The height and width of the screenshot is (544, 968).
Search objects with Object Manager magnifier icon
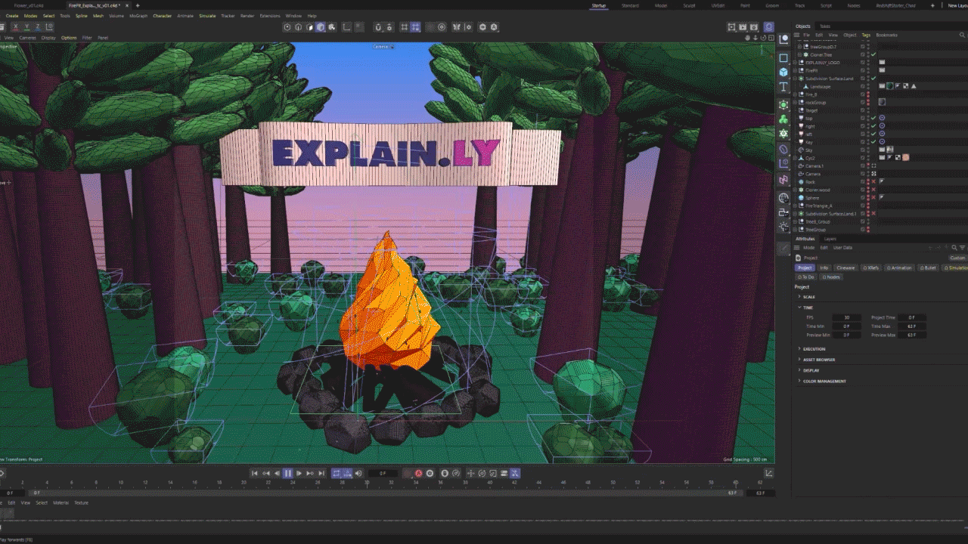(962, 35)
